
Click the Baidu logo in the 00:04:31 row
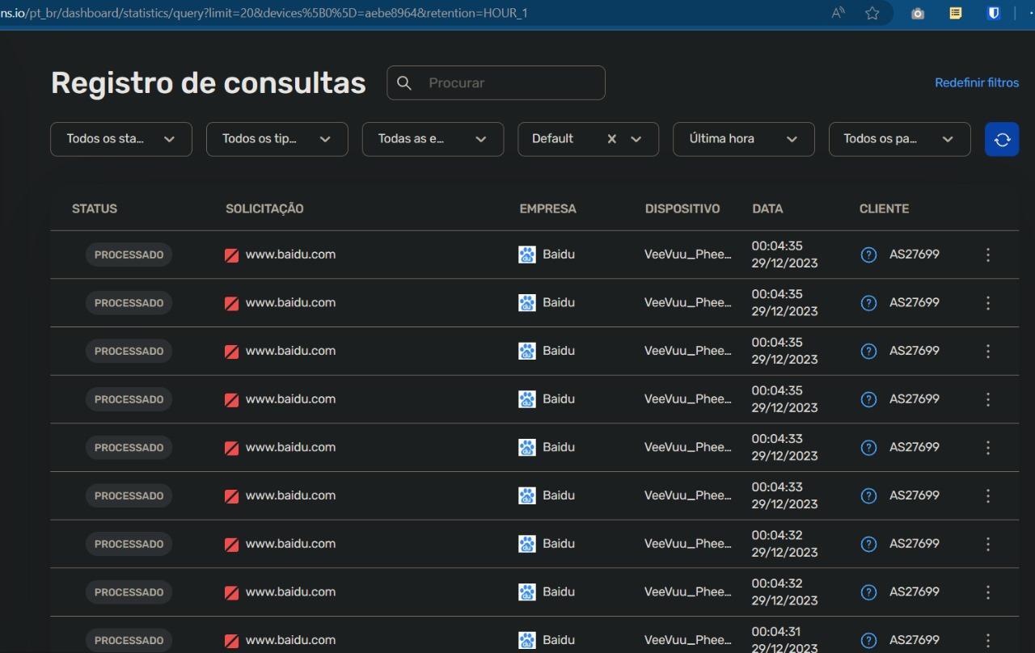(527, 640)
